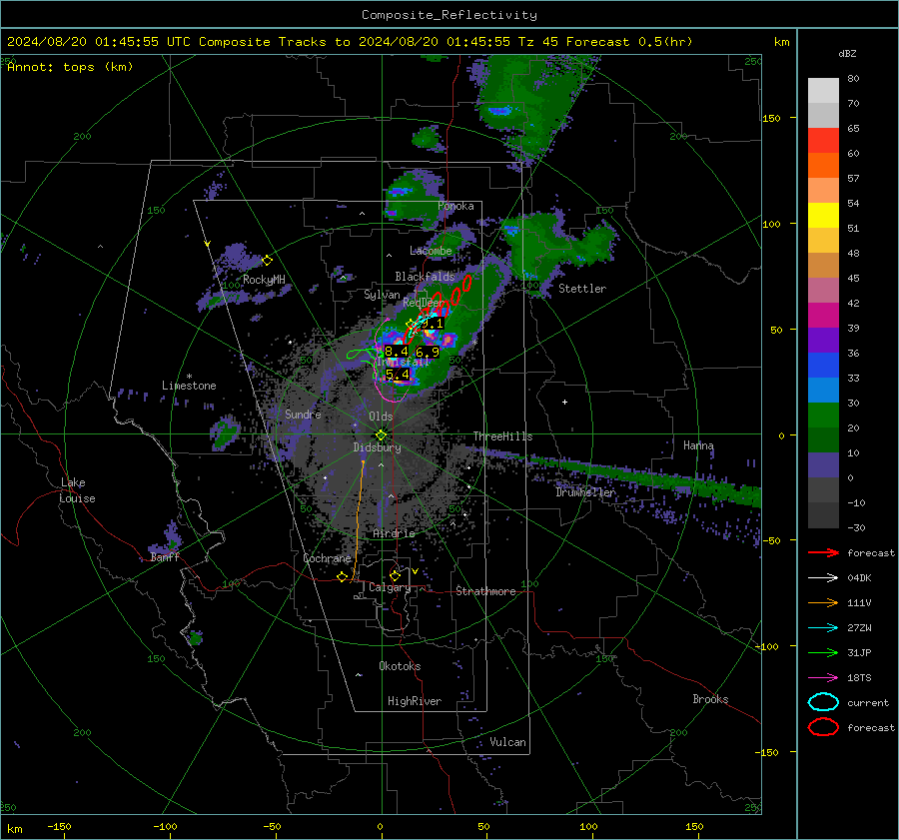This screenshot has height=840, width=899.
Task: Click the bright yellow 51–54 dBZ swatch
Action: 823,216
